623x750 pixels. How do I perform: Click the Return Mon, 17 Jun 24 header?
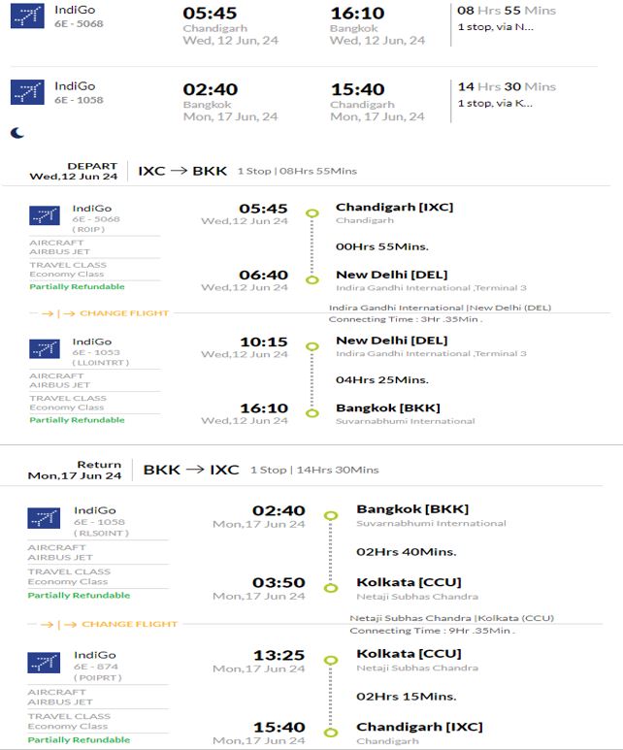(x=75, y=471)
